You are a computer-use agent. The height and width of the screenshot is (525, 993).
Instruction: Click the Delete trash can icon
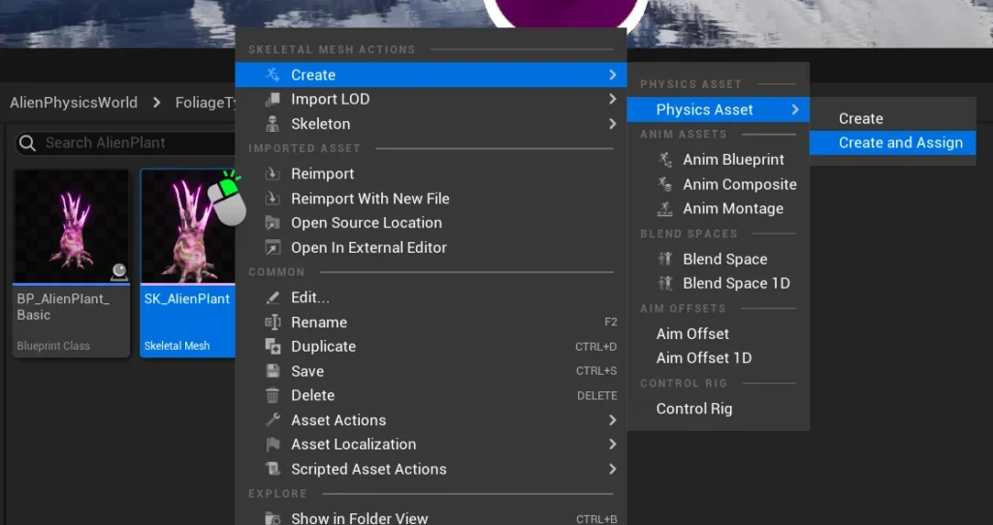pyautogui.click(x=272, y=396)
